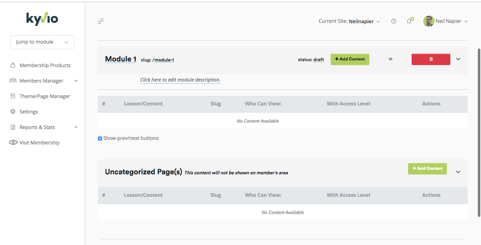Click the Visit Membership eye icon
The image size is (481, 245).
point(13,142)
